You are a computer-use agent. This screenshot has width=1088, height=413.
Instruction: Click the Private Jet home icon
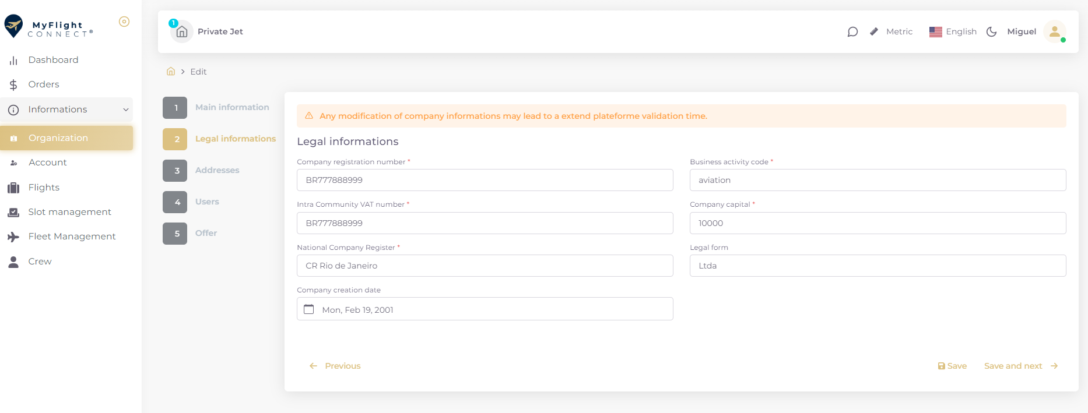click(181, 31)
